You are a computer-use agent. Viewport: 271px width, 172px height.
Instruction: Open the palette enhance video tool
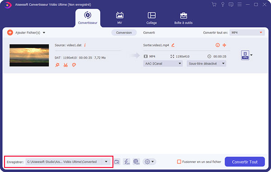74,65
